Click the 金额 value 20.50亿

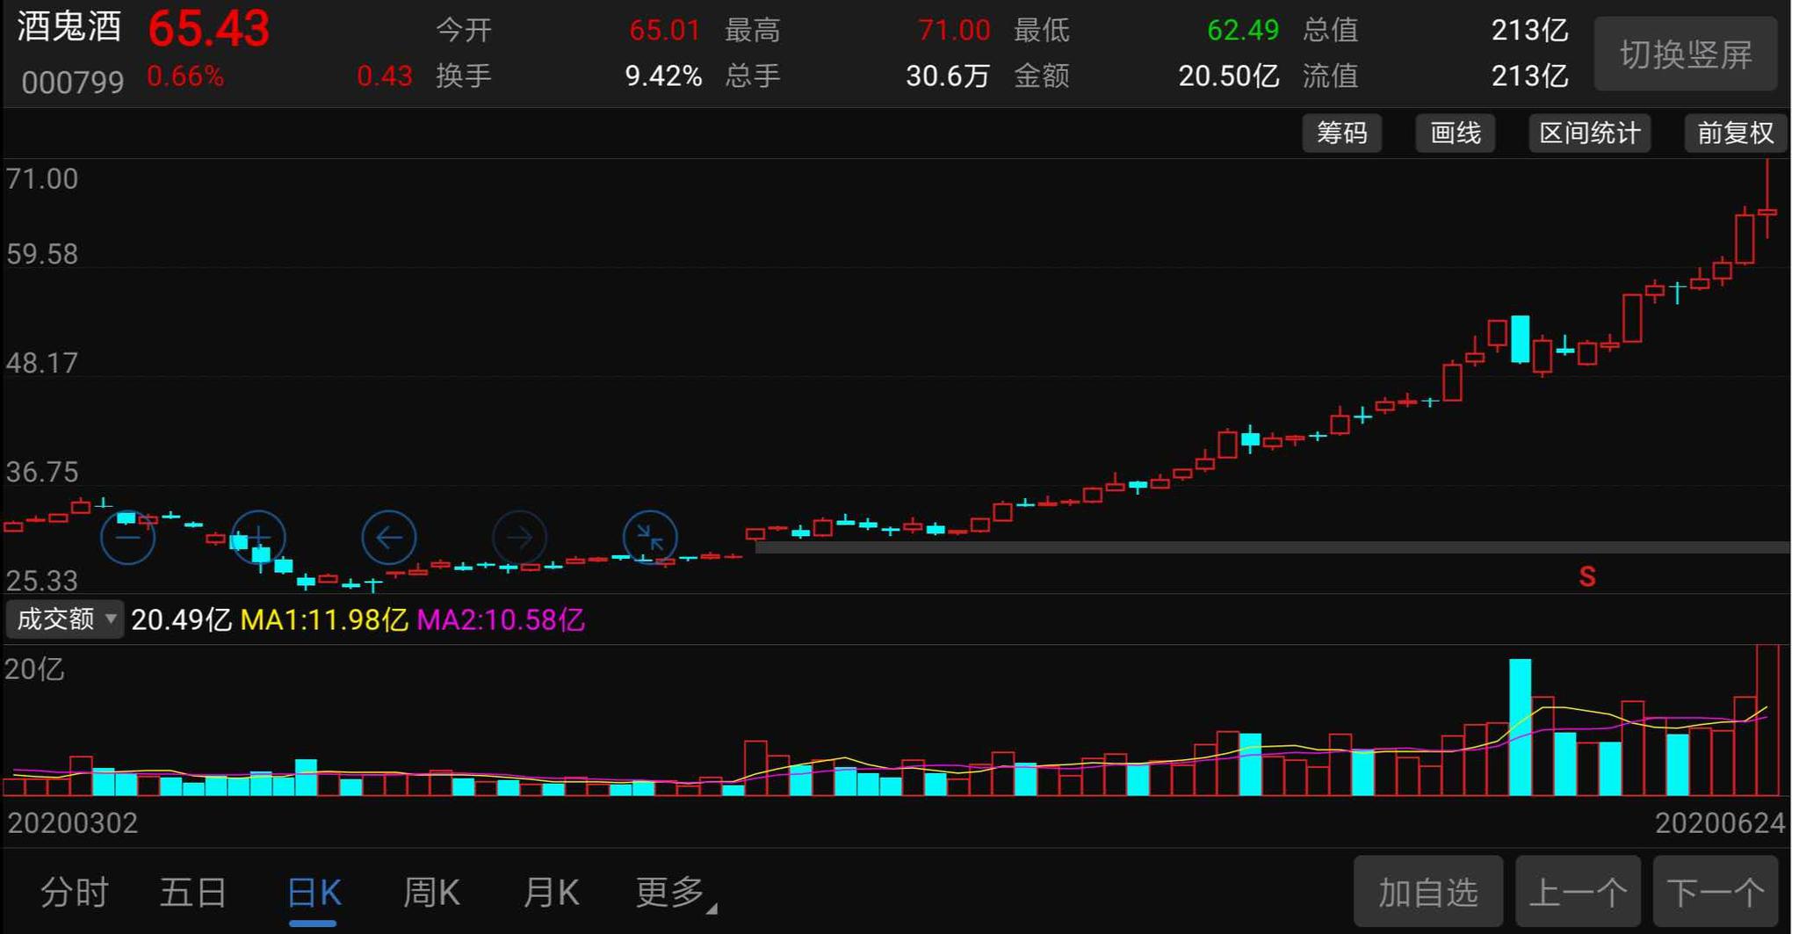point(1229,76)
